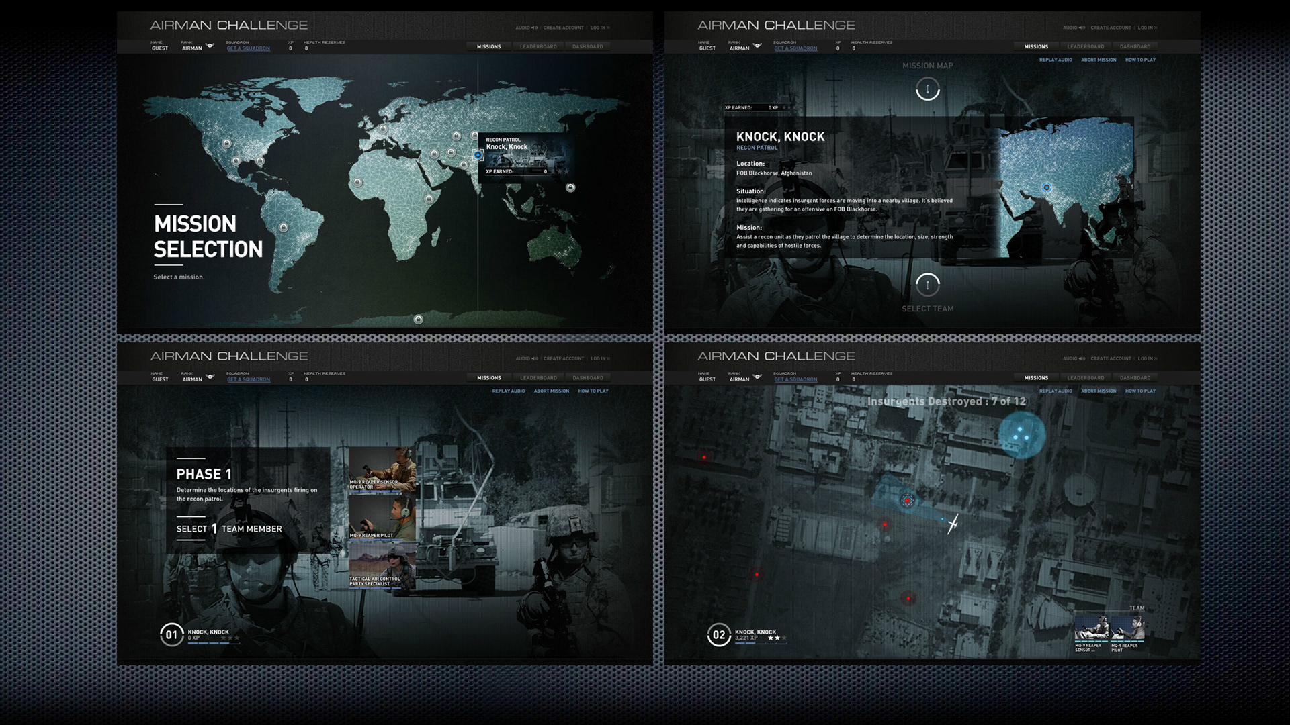
Task: Click the blue Knock, Knock marker on world map
Action: 478,155
